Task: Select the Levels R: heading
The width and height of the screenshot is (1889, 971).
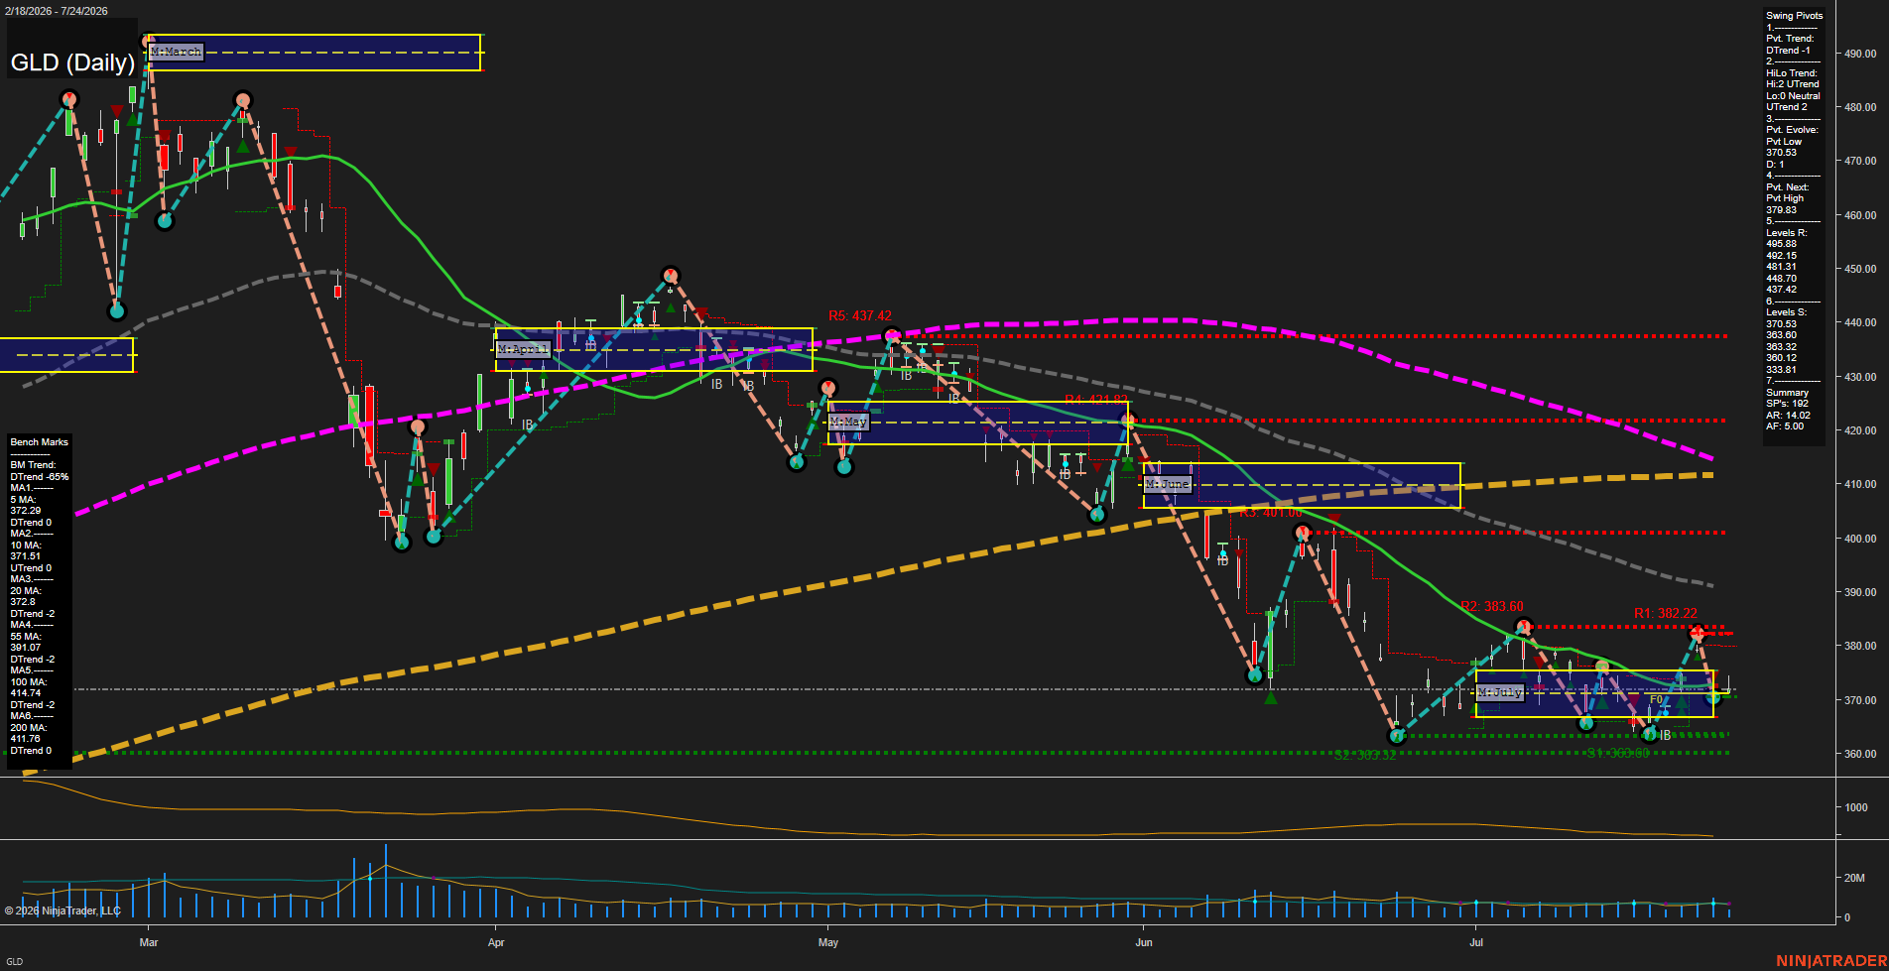Action: pos(1786,233)
